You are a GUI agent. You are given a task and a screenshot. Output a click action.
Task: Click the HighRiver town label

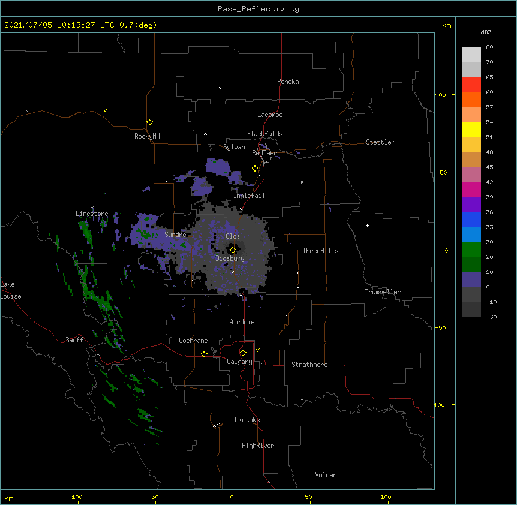258,446
